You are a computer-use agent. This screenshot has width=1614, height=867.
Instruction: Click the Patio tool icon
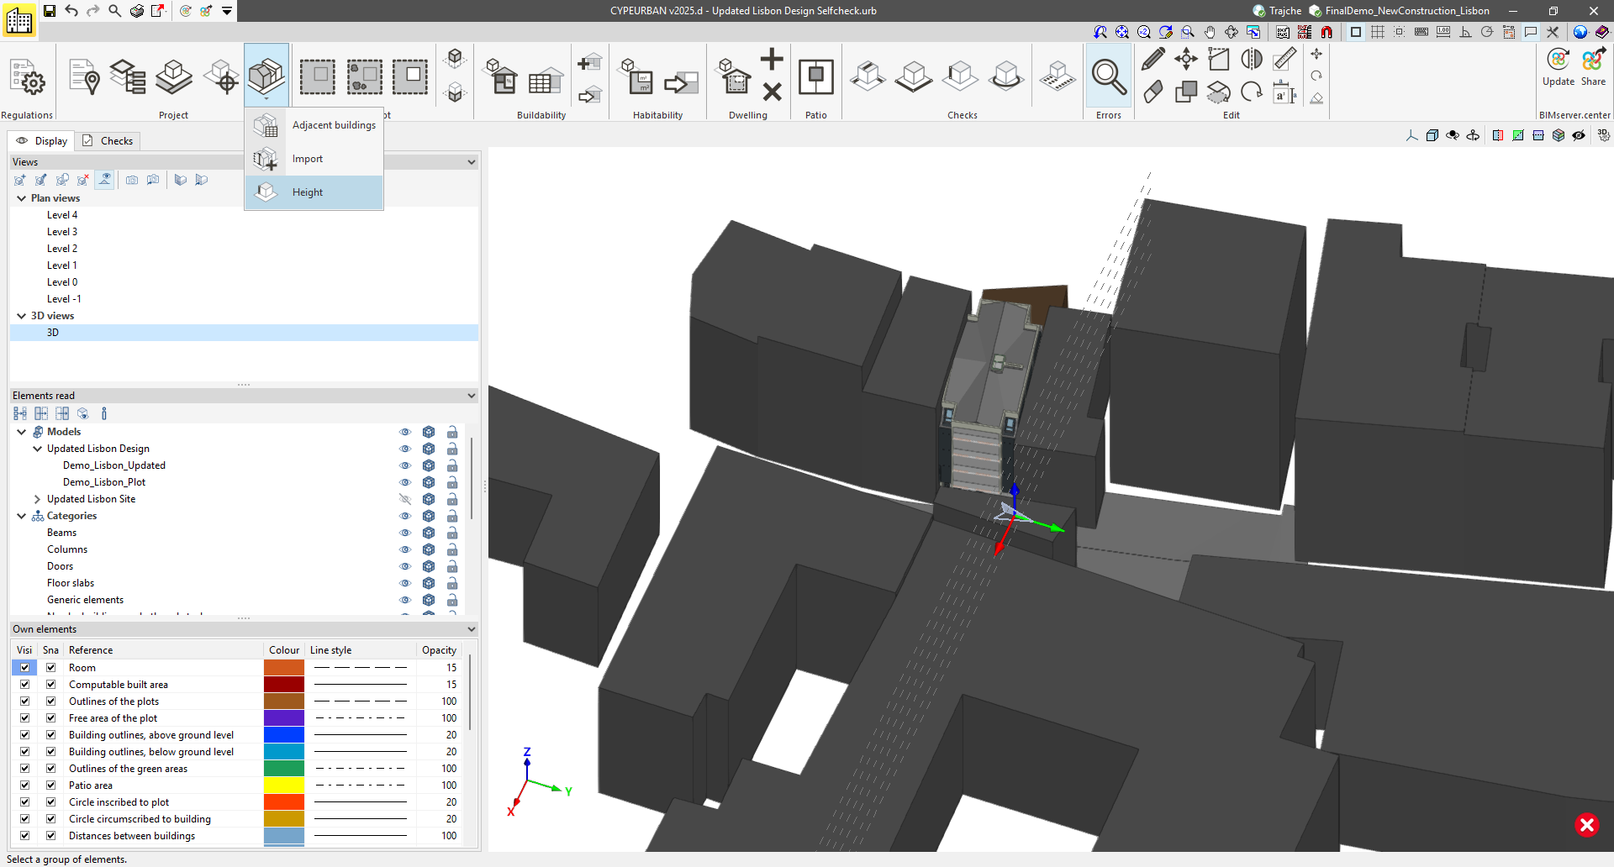click(x=815, y=77)
